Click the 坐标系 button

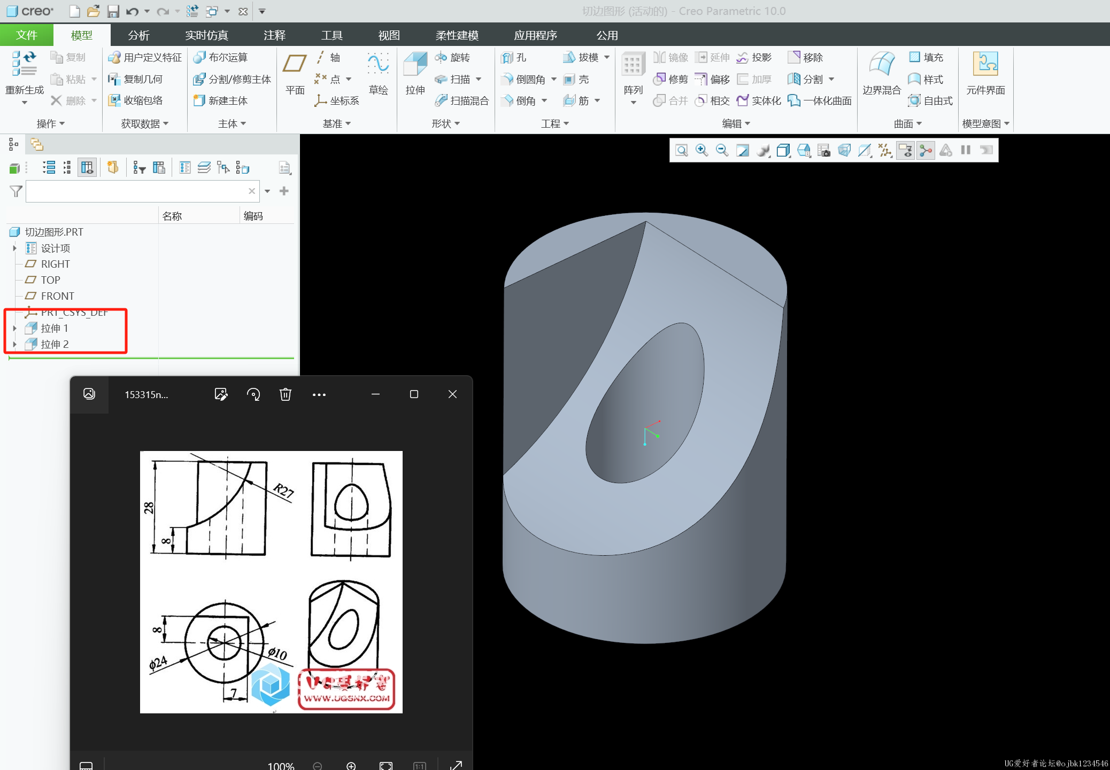coord(337,100)
